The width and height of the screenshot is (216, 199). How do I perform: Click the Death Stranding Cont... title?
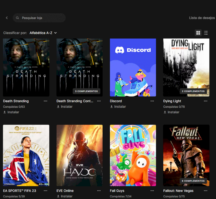[75, 101]
